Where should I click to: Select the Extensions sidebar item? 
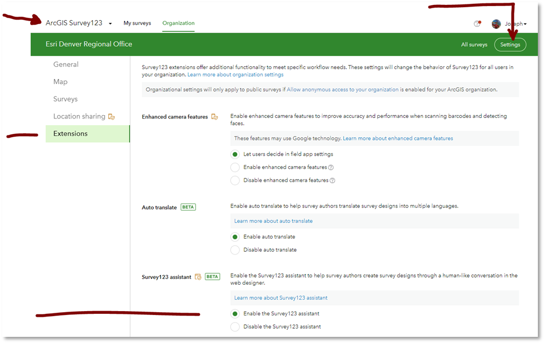[87, 134]
